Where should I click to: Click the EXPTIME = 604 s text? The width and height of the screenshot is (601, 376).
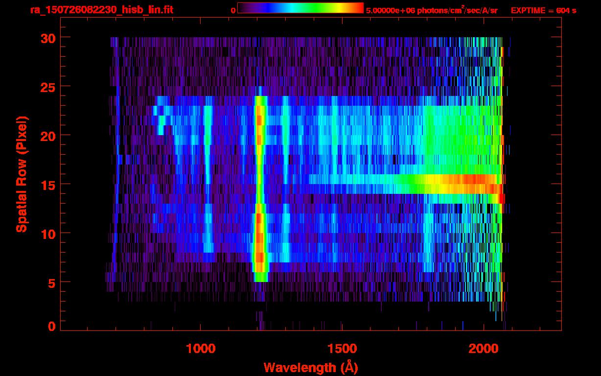[543, 10]
